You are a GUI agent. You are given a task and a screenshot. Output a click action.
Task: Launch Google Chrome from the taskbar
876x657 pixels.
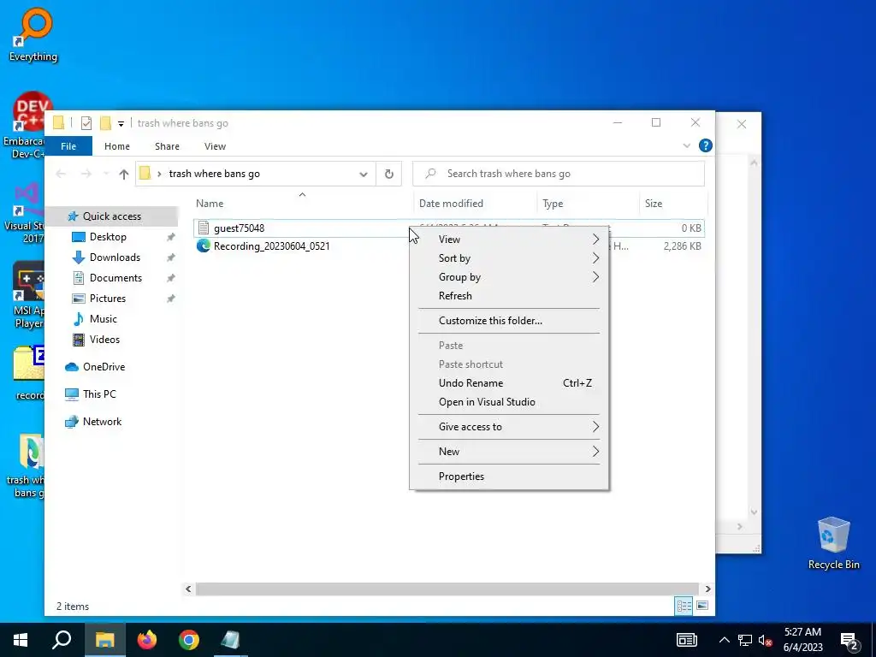189,640
